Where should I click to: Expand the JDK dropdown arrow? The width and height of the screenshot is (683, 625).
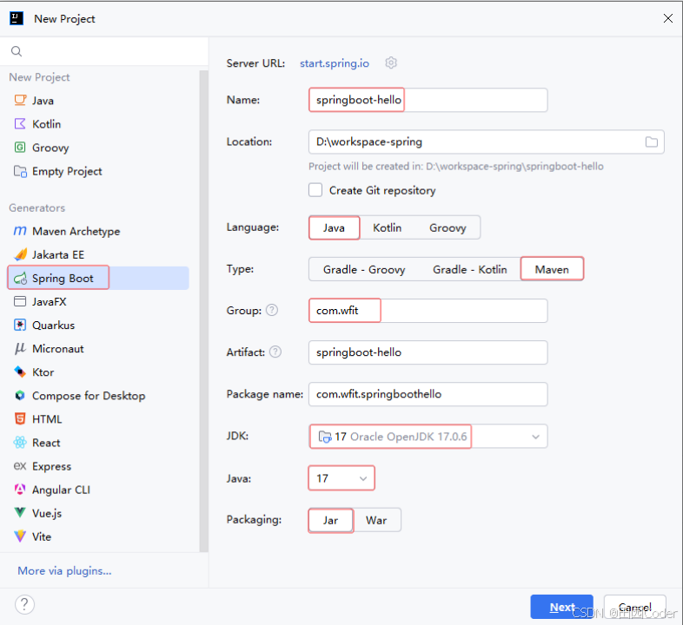535,437
